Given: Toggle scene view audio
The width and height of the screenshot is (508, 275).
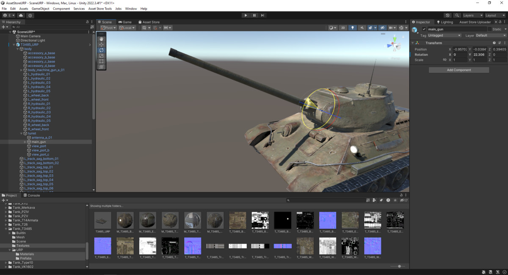Looking at the screenshot, I should click(362, 27).
